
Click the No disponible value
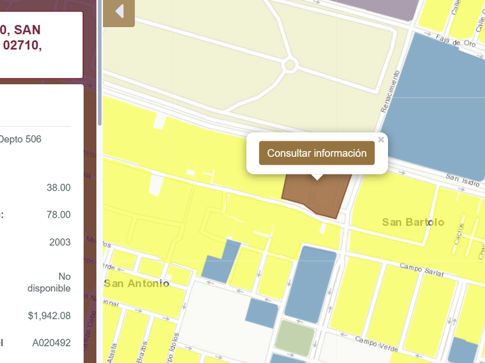click(49, 282)
